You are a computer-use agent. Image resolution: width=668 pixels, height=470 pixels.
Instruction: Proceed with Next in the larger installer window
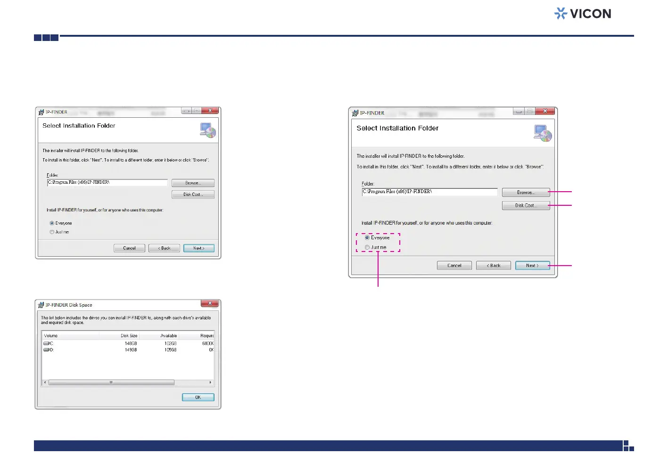click(533, 266)
